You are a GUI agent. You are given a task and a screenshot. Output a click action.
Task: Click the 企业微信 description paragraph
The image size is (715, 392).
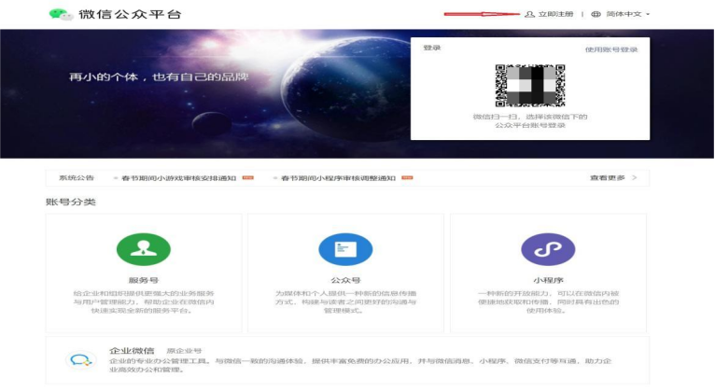coord(360,365)
